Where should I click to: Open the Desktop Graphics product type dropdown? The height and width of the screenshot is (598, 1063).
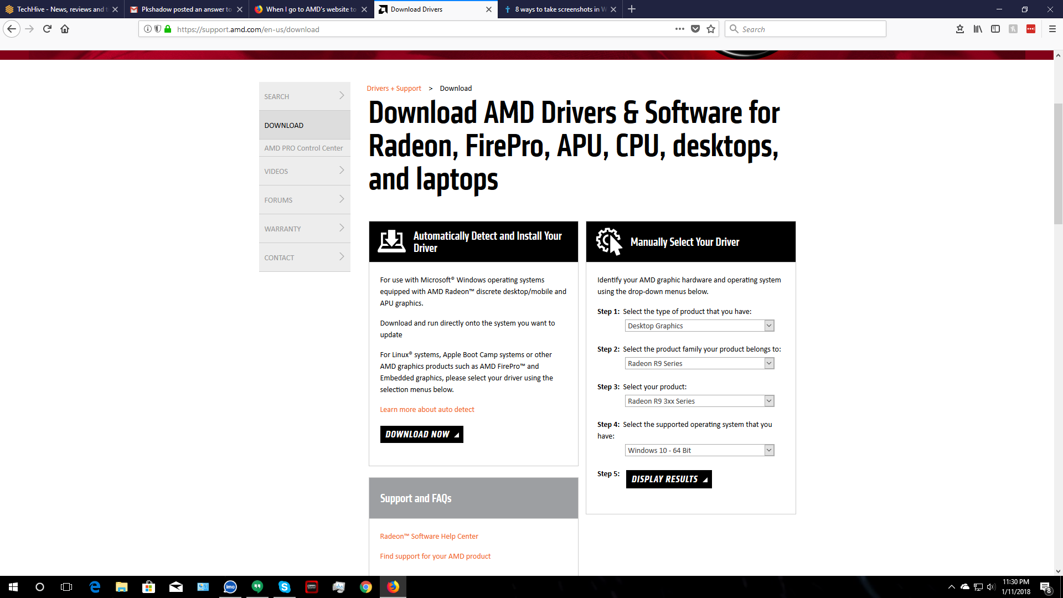click(x=699, y=326)
